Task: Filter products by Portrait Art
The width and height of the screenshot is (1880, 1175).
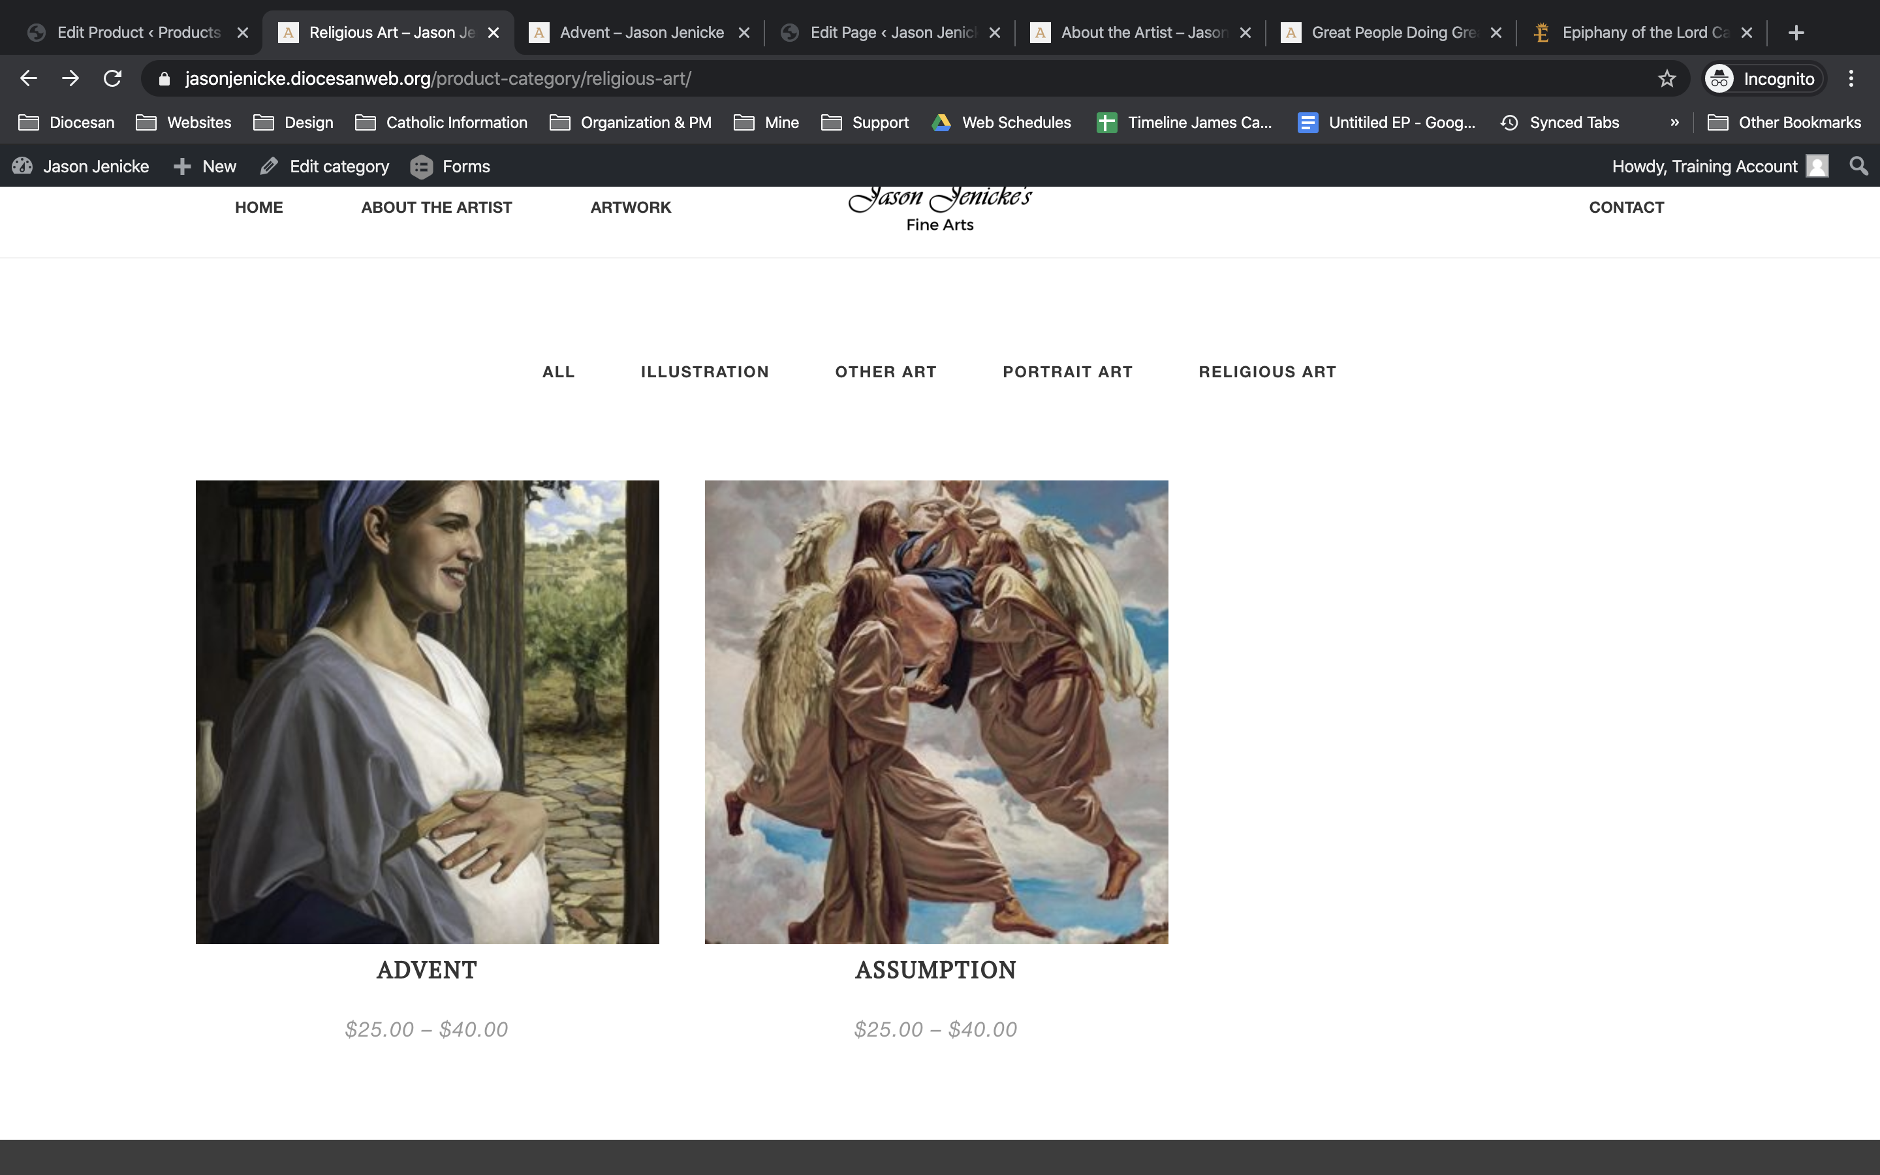Action: (x=1067, y=372)
